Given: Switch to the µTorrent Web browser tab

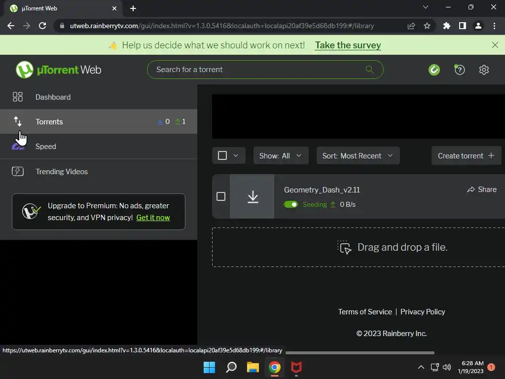Looking at the screenshot, I should point(63,8).
